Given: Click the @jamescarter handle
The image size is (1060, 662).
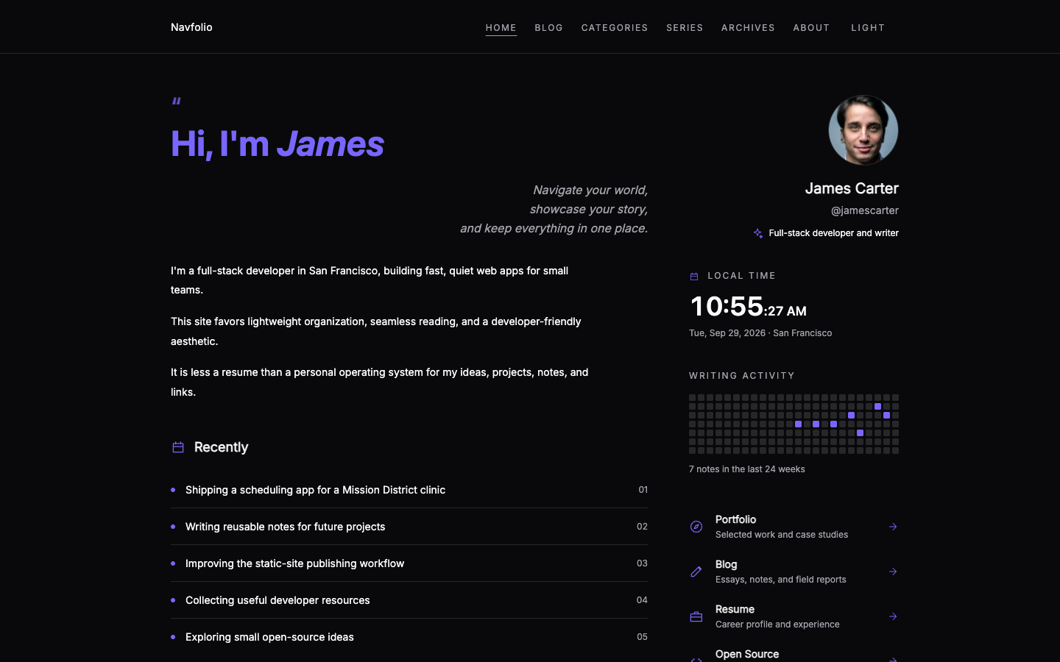Looking at the screenshot, I should (865, 210).
